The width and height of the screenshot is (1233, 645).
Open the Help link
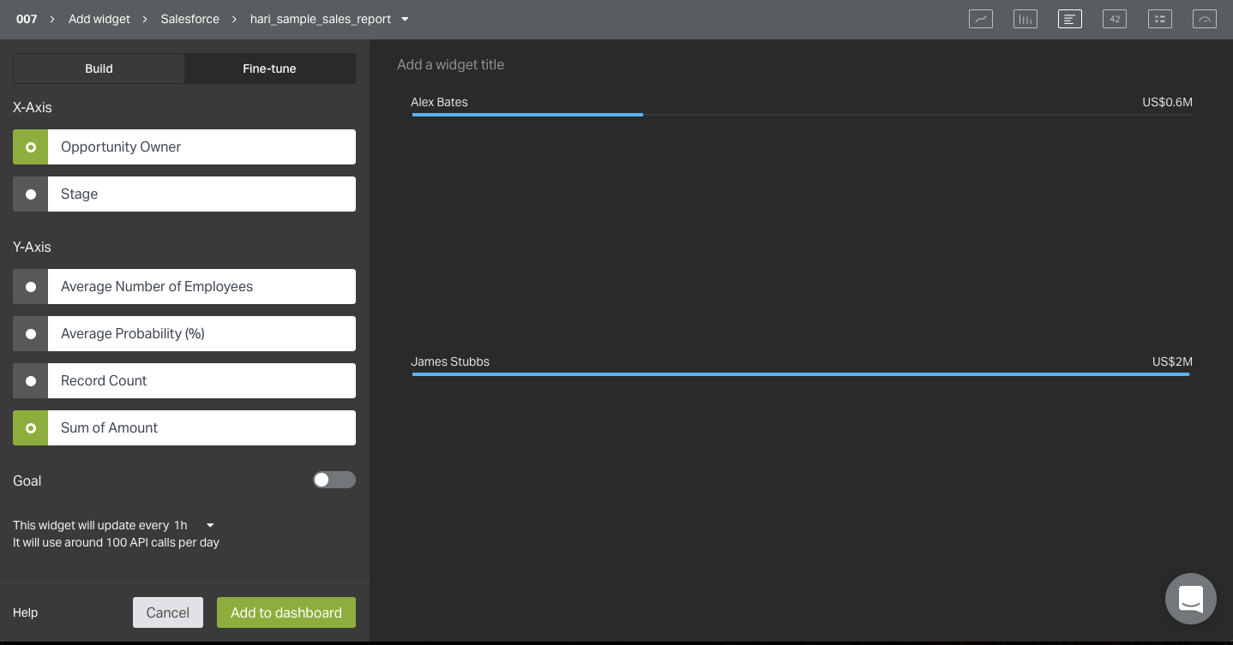click(26, 612)
